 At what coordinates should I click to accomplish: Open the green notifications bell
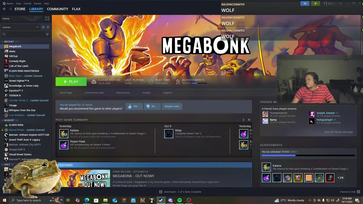315,4
